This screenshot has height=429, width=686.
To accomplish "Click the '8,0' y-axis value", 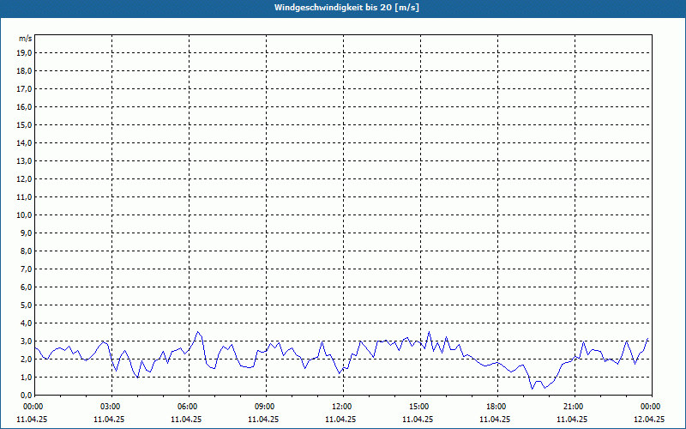I will click(x=27, y=251).
